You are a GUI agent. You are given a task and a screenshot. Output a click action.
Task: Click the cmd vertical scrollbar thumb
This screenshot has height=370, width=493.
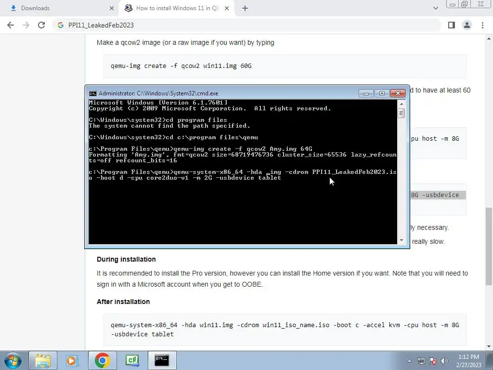(401, 113)
